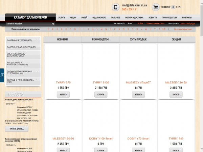This screenshot has height=152, width=203.
Task: Open TYRRY S45 product link
Action: coord(176,138)
